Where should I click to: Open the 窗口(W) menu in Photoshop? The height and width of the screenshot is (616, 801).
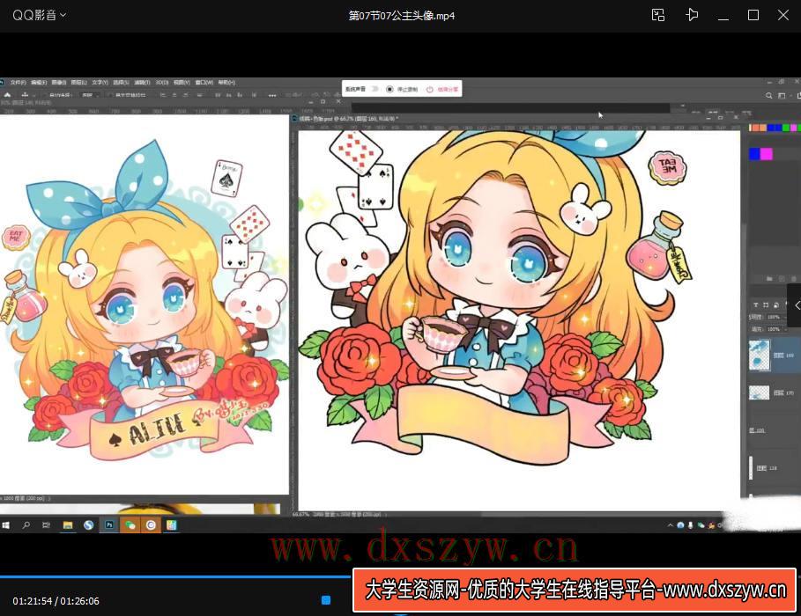204,82
